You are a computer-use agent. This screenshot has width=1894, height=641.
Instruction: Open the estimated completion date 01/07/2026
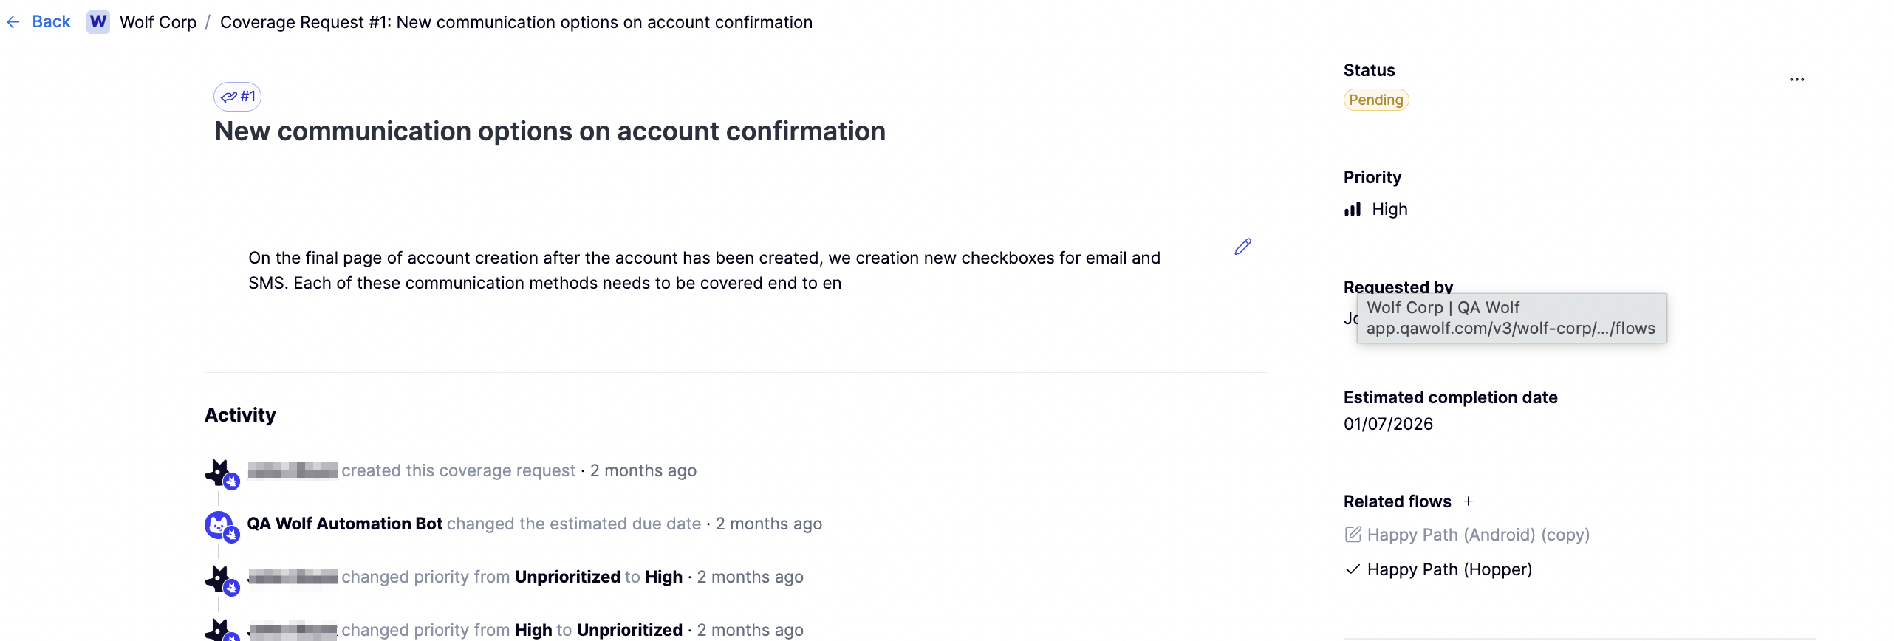click(x=1388, y=424)
